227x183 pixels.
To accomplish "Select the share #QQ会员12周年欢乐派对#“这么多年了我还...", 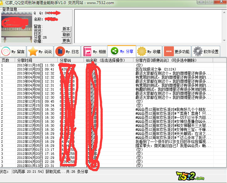I will pyautogui.click(x=113, y=138).
